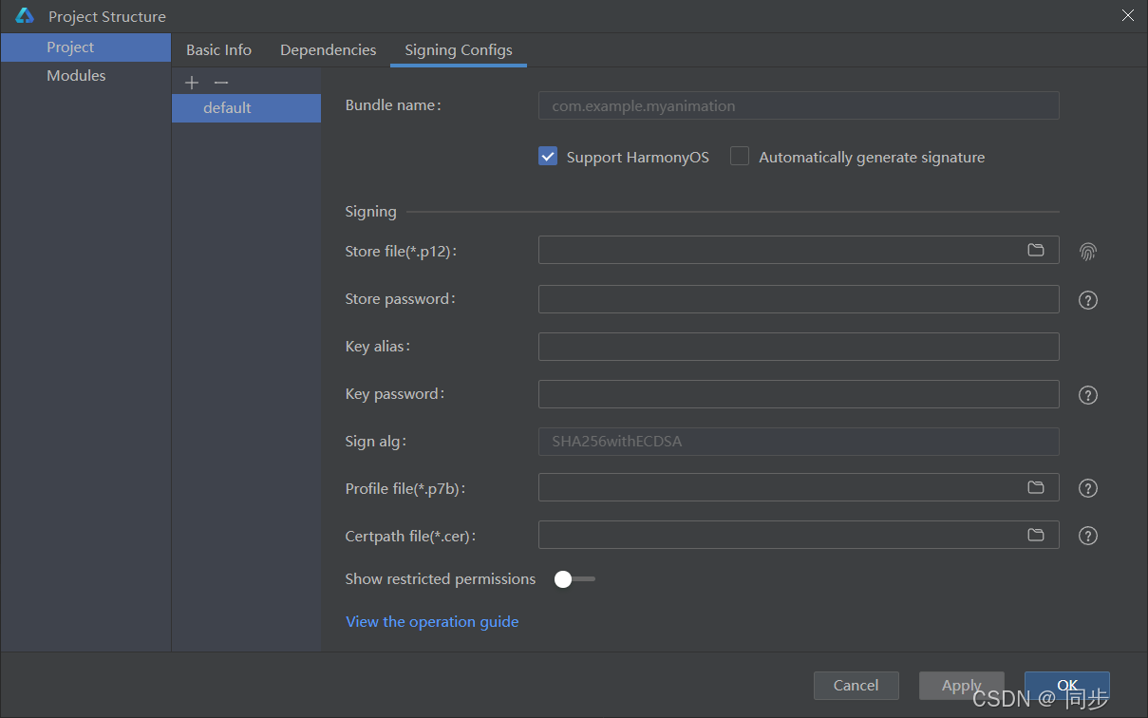Viewport: 1148px width, 718px height.
Task: Click the DevEco Studio logo in title bar
Action: tap(25, 16)
